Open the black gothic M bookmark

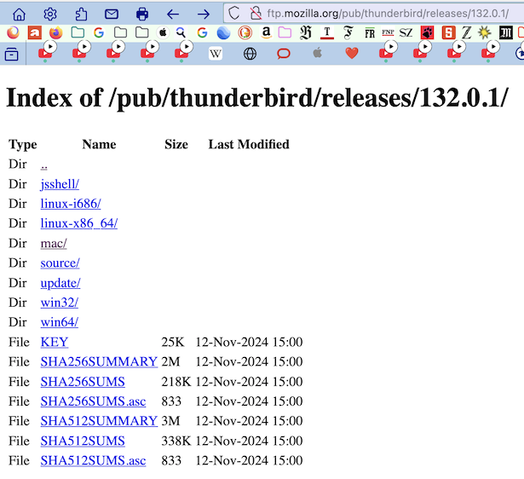click(x=506, y=32)
